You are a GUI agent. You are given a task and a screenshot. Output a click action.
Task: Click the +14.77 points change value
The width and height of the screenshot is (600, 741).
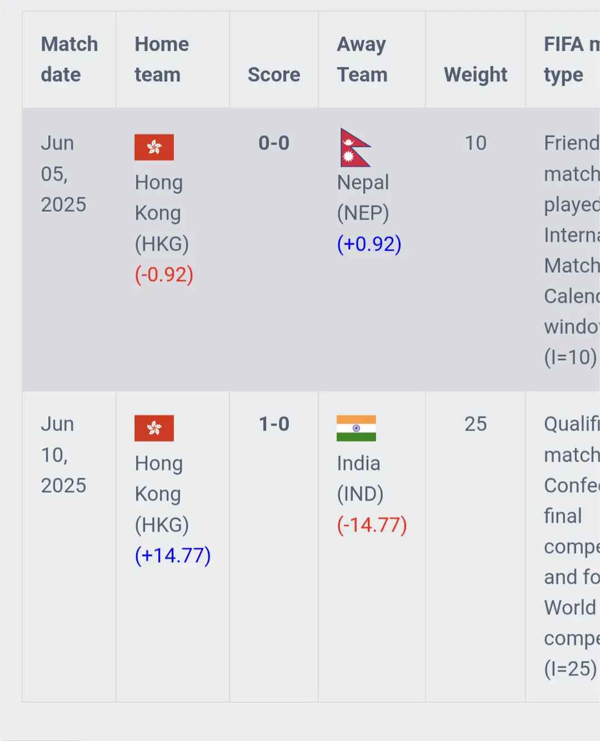tap(173, 555)
